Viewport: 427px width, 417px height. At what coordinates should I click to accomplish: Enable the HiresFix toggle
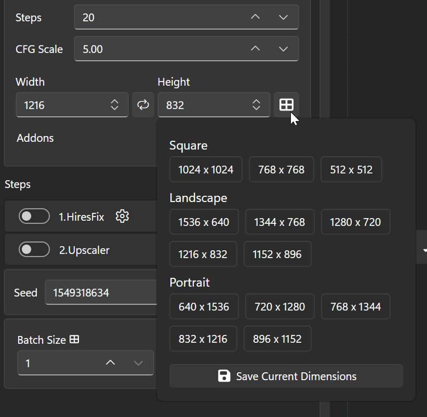point(34,216)
